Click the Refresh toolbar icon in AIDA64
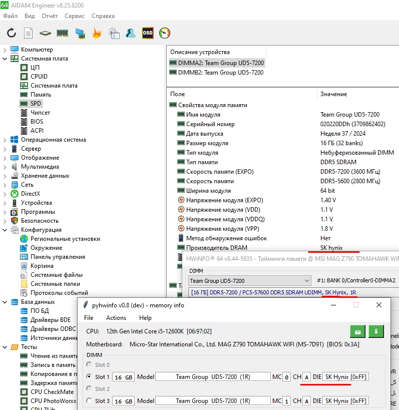Viewport: 399px width, 410px height. pyautogui.click(x=12, y=33)
